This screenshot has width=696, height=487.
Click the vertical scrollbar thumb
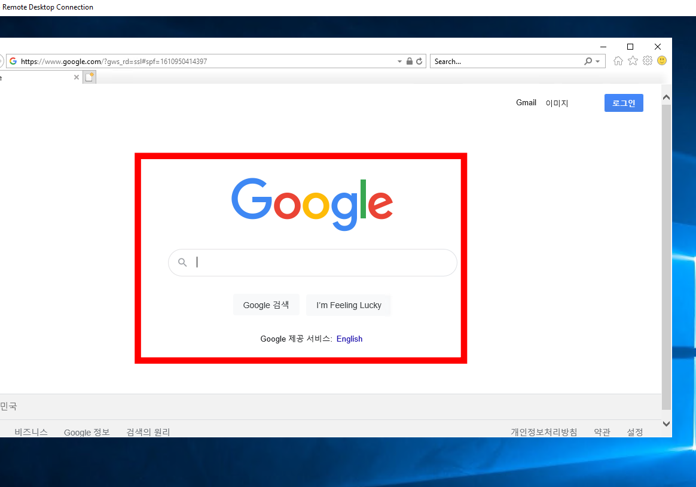tap(666, 257)
